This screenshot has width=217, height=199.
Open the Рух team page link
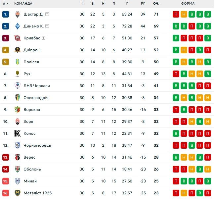[27, 74]
